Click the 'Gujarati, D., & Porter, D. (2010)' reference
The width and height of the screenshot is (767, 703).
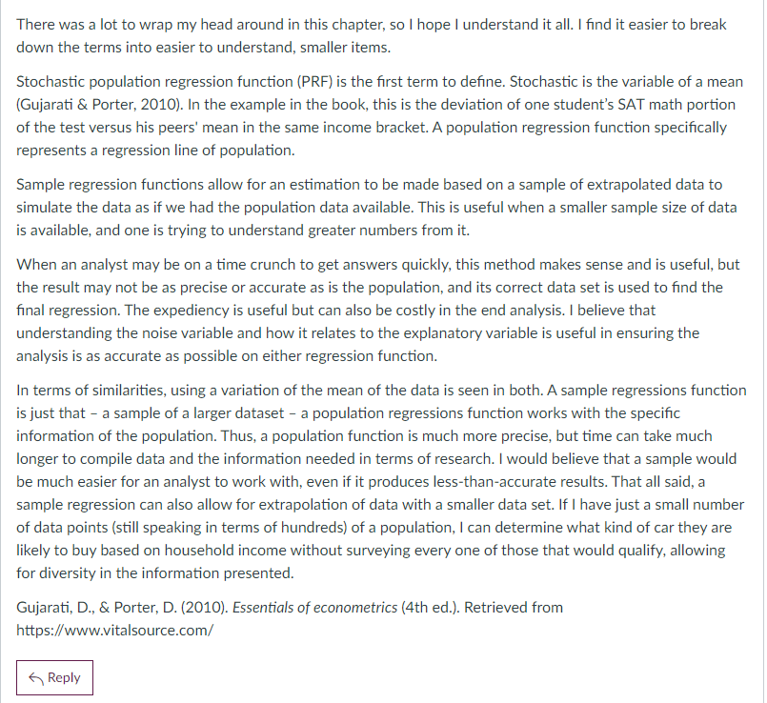click(122, 607)
